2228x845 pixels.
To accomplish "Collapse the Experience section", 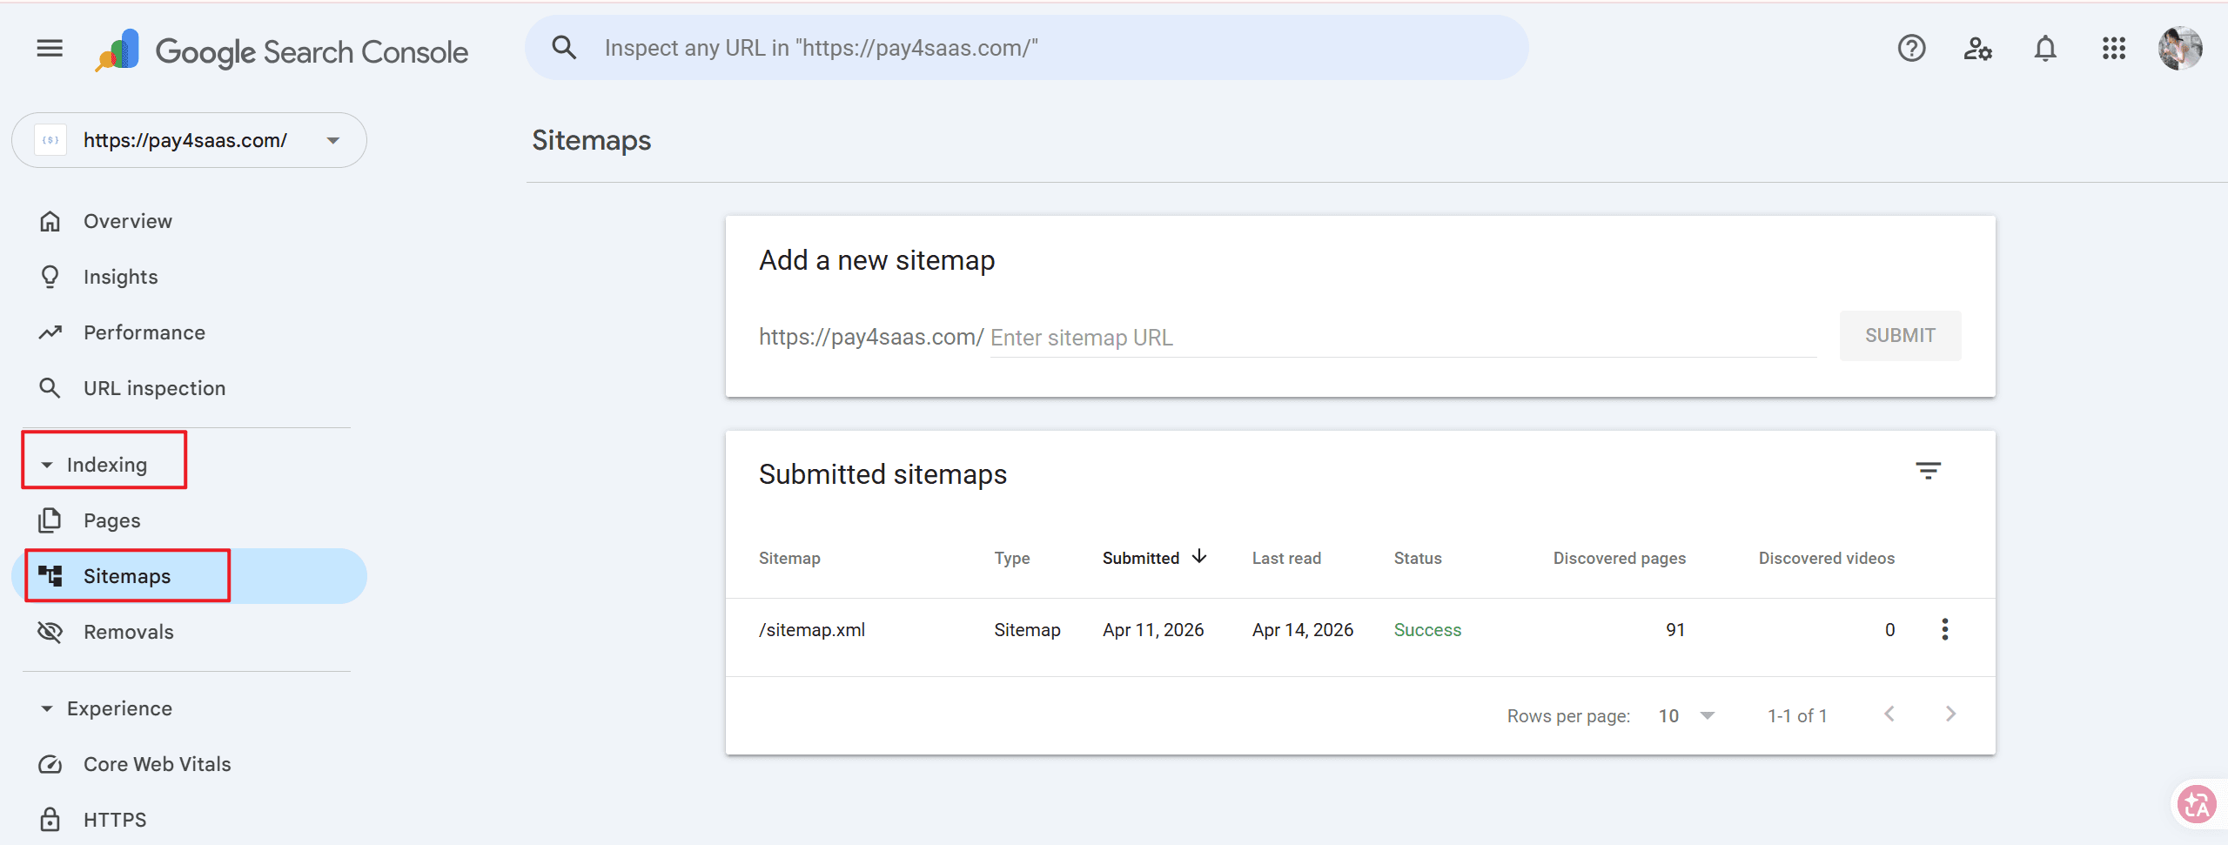I will coord(47,708).
